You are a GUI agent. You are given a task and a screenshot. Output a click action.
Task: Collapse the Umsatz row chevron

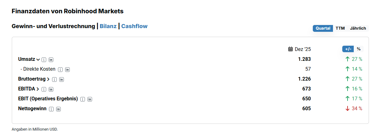[x=38, y=59]
